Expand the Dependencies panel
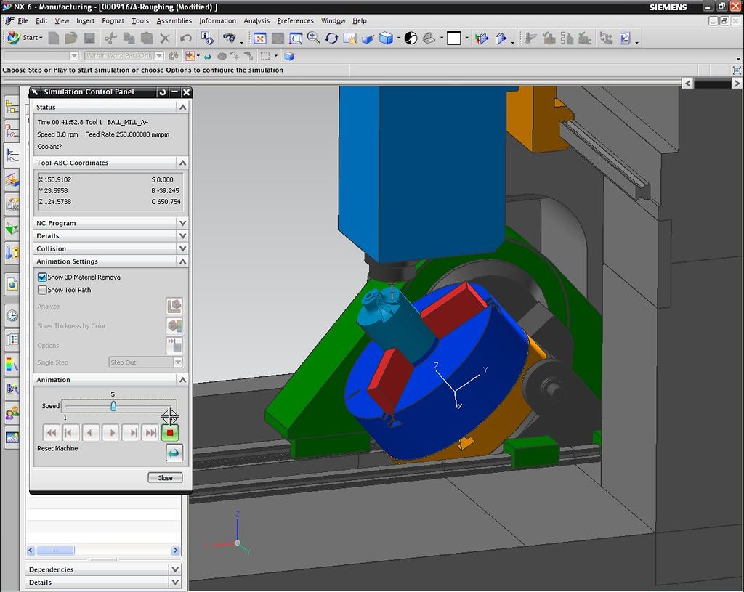 [174, 569]
